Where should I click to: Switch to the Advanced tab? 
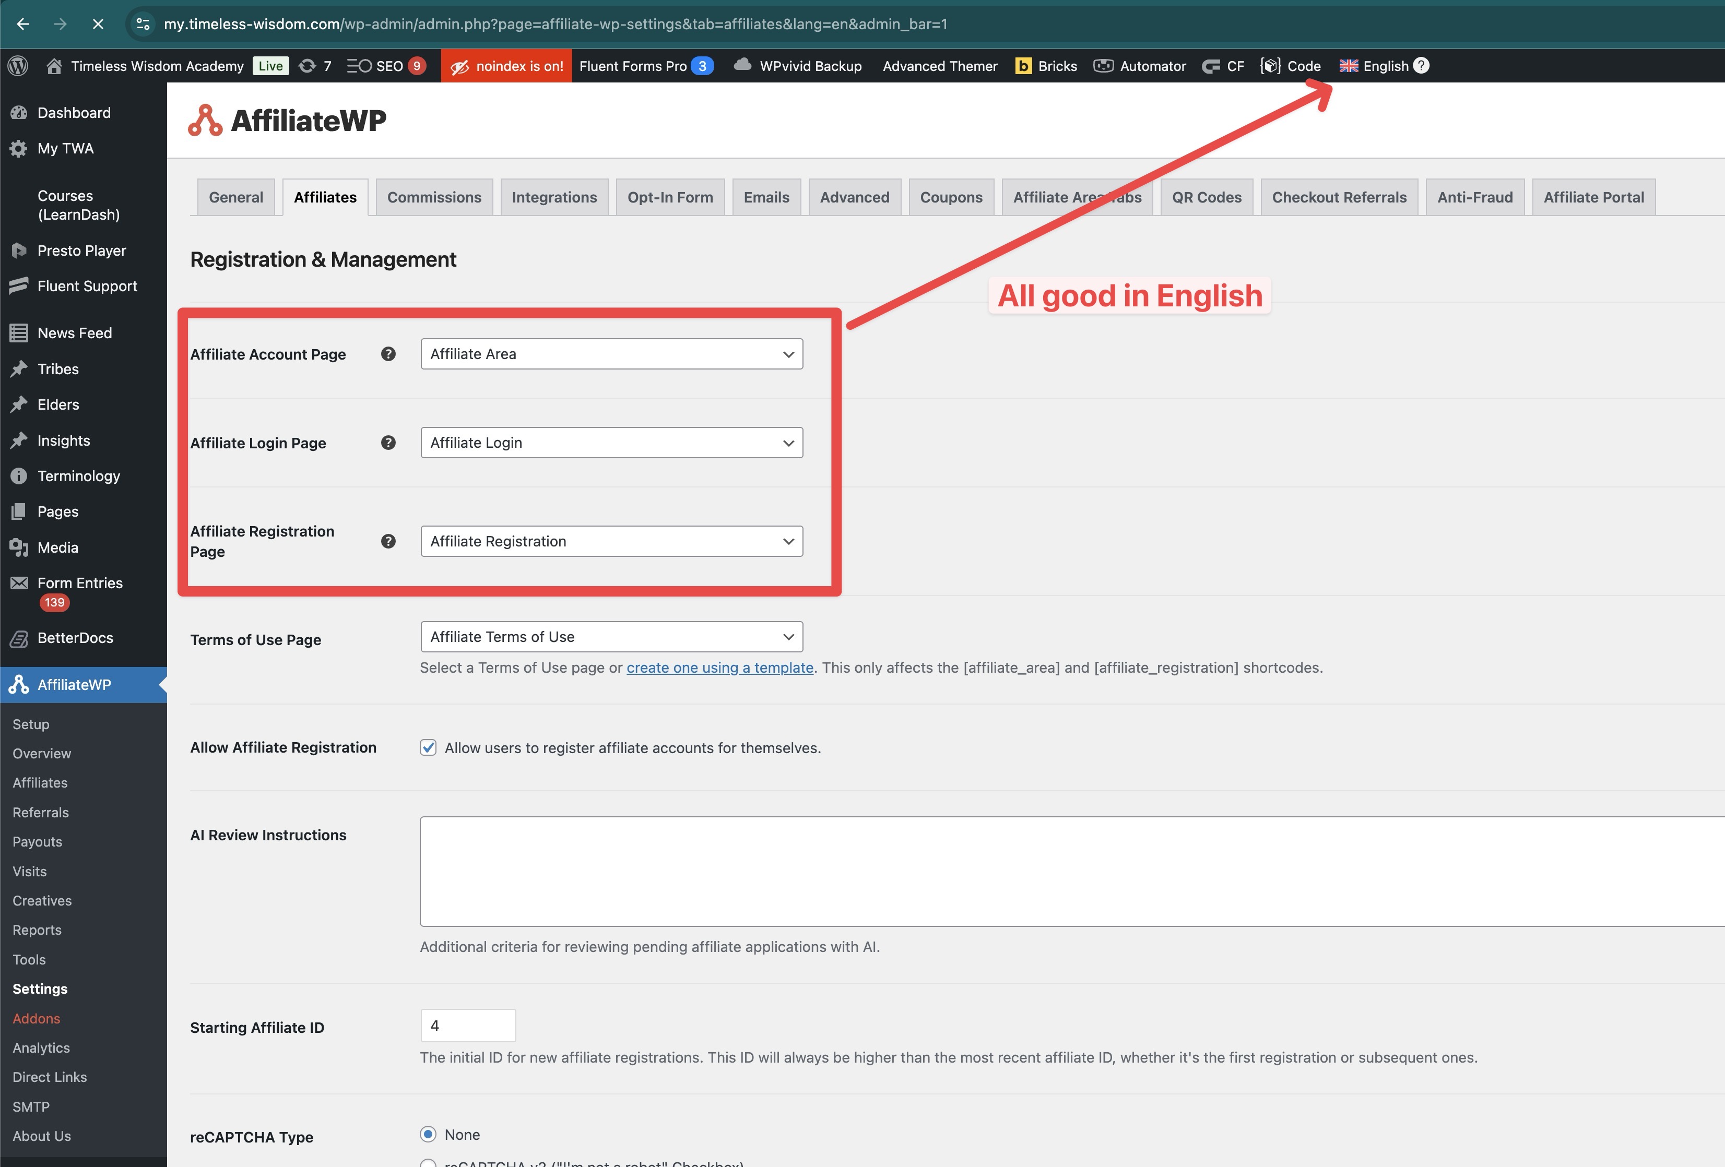(855, 197)
